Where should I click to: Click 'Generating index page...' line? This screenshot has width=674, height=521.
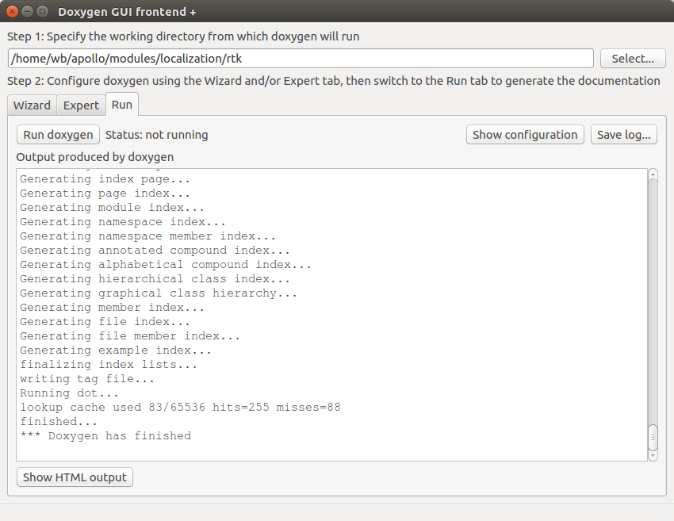pos(105,179)
